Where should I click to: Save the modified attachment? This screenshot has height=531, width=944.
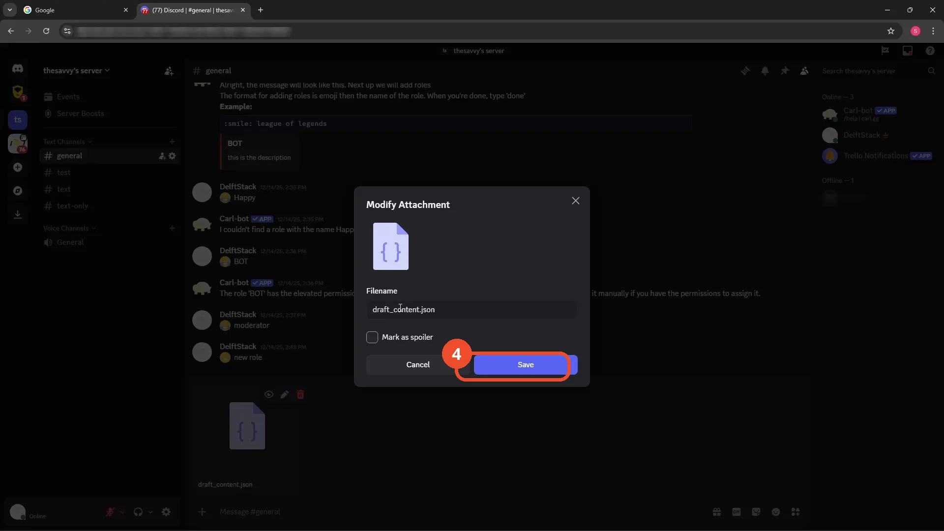[526, 365]
